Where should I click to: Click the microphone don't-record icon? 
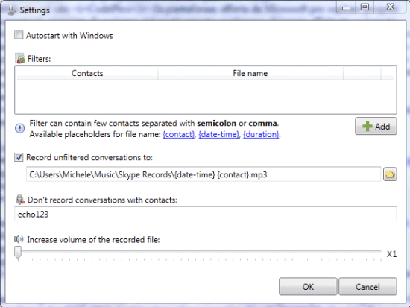coord(20,200)
